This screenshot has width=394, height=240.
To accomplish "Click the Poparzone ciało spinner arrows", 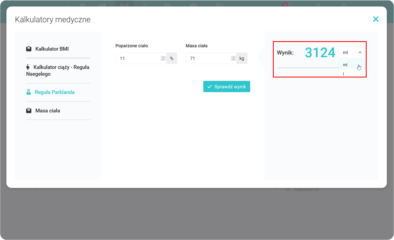I will pyautogui.click(x=163, y=58).
